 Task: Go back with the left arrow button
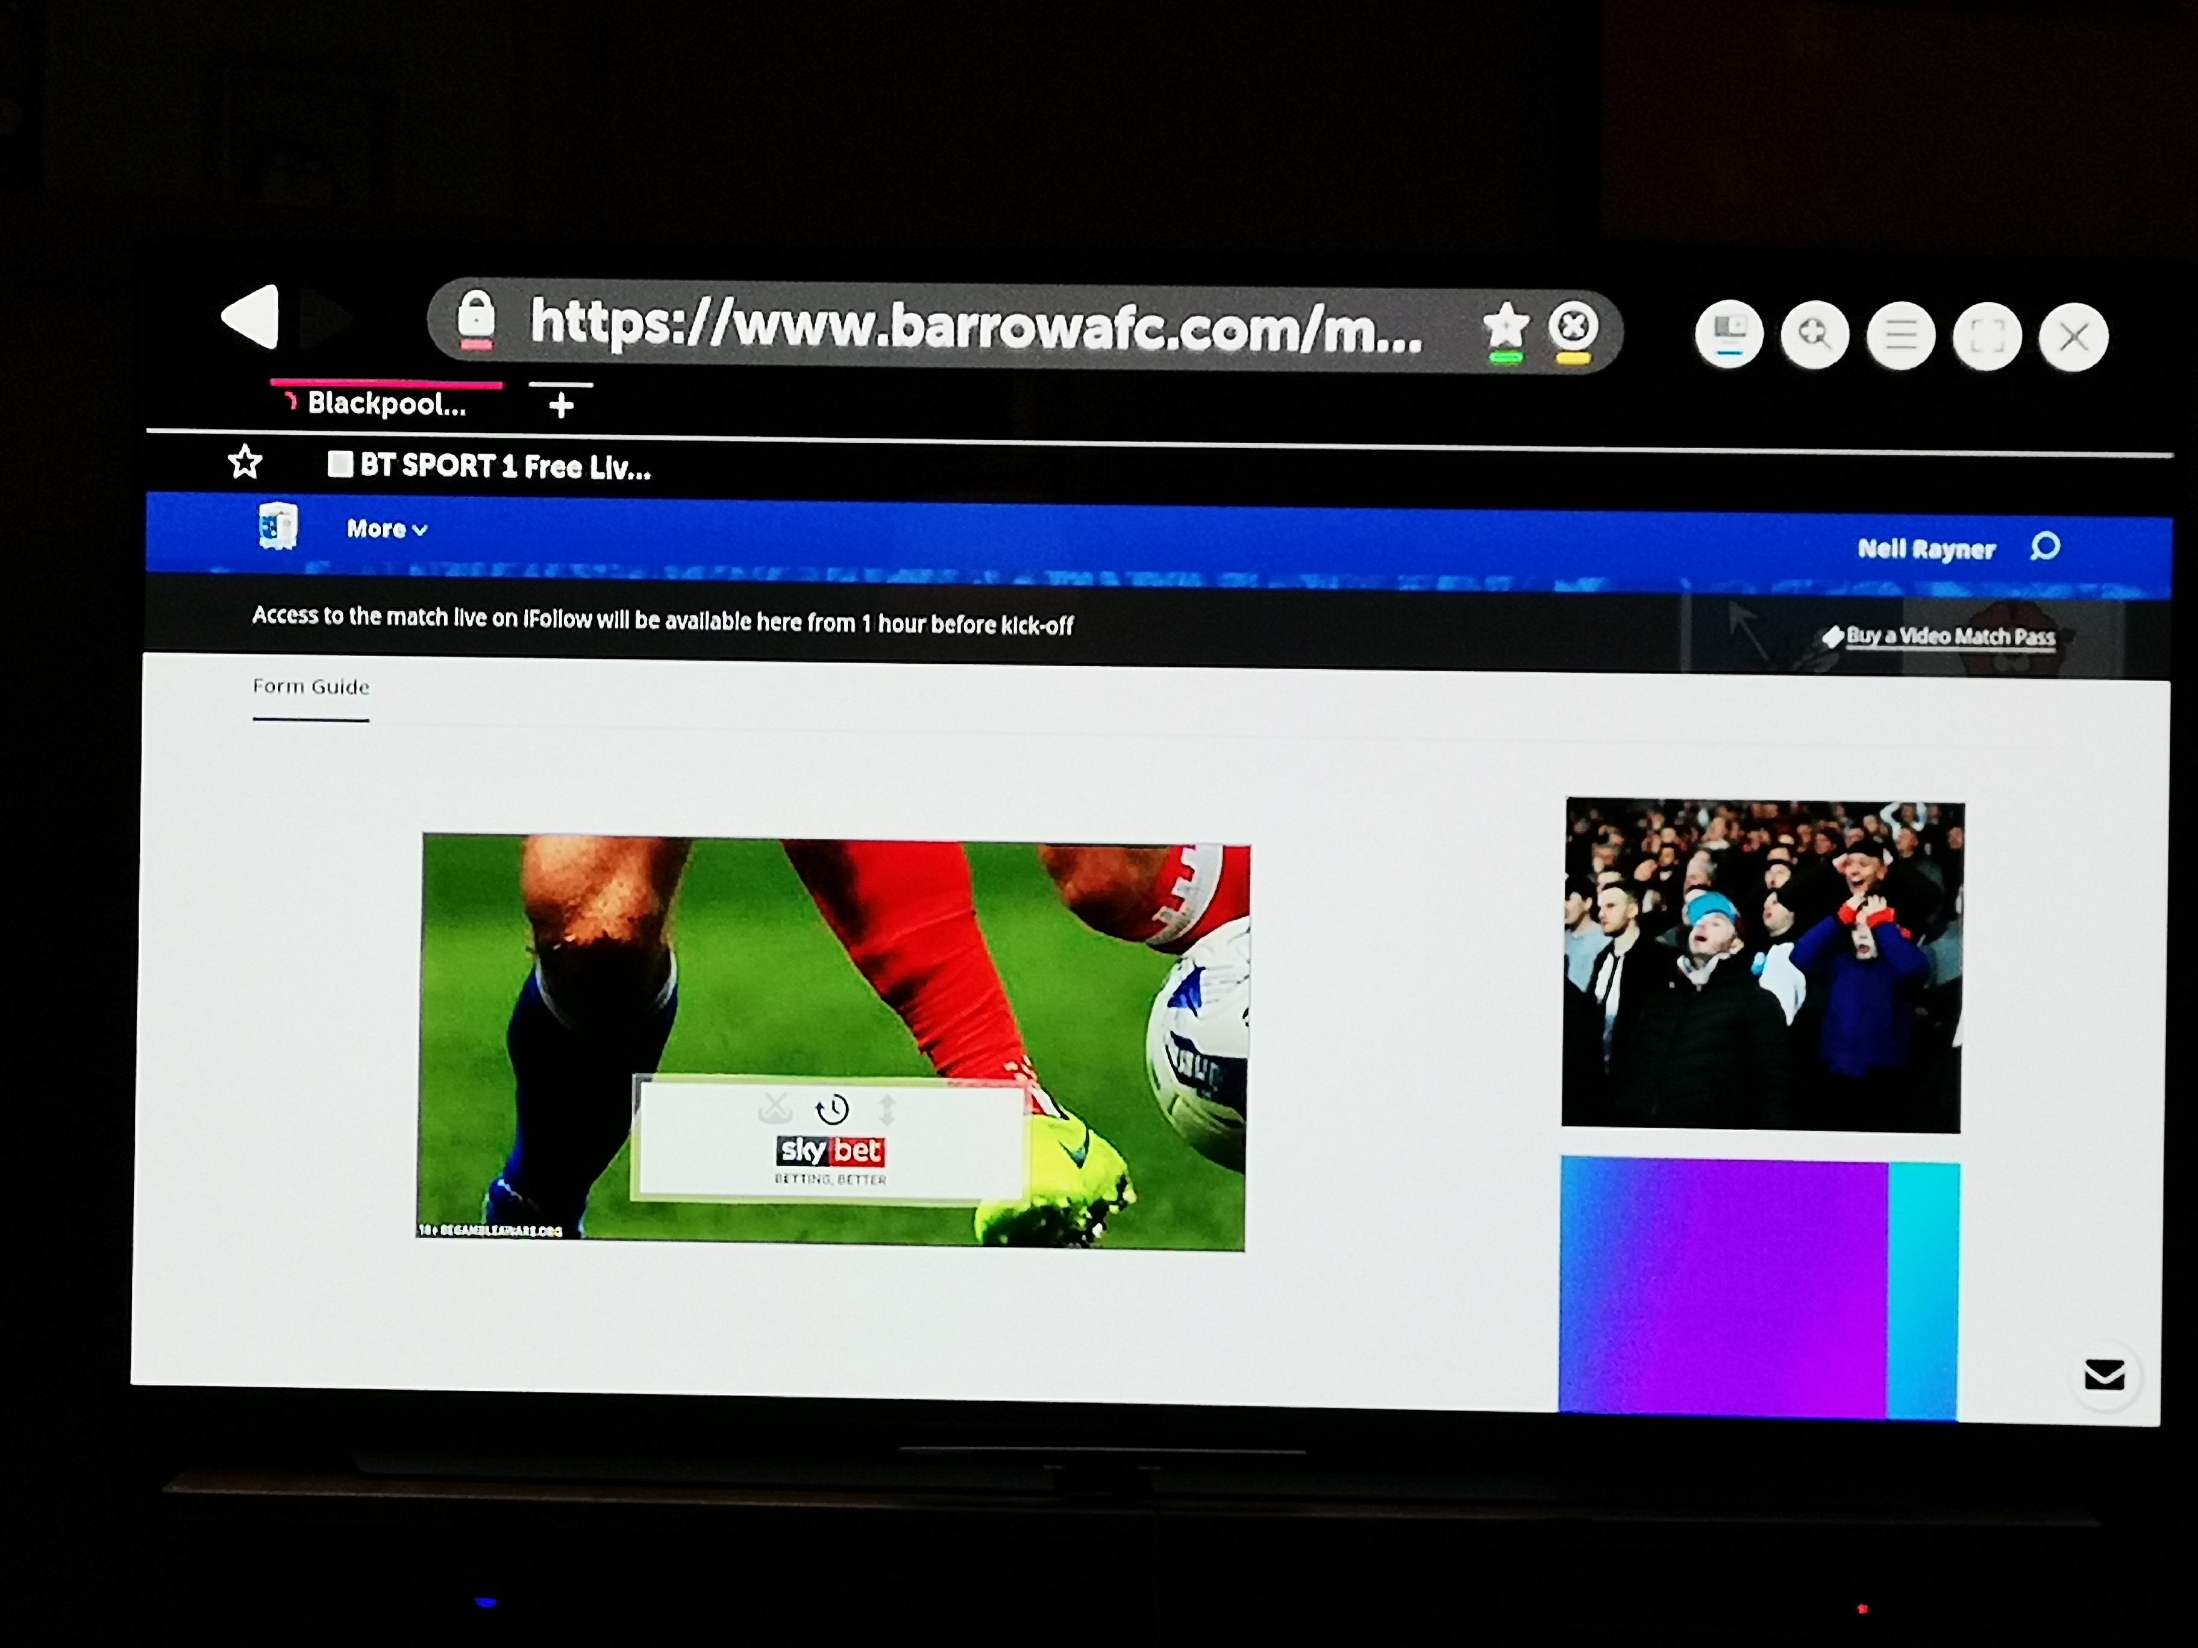pos(251,317)
